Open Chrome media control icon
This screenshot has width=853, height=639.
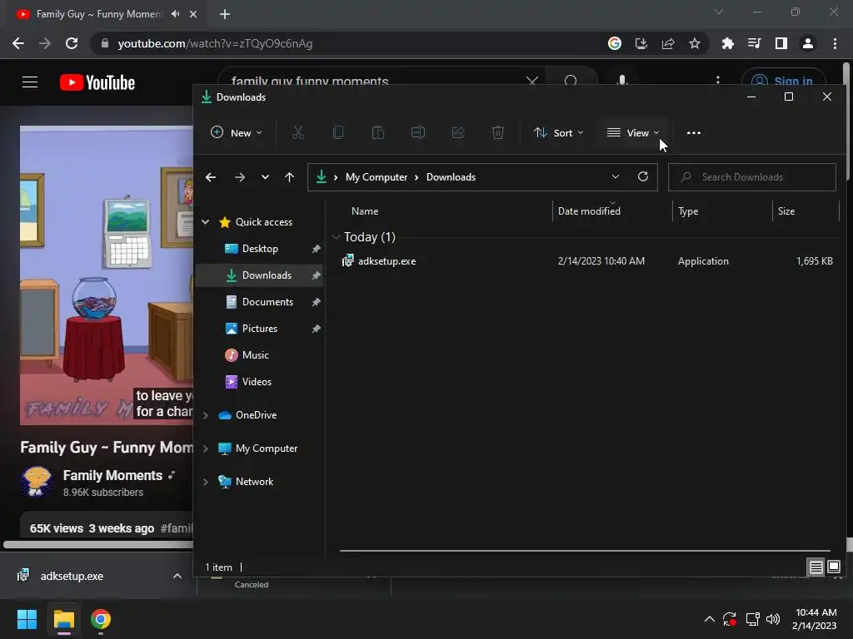754,43
